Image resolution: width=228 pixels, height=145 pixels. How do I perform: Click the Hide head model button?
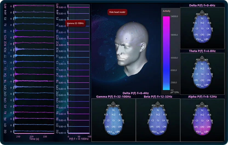tap(117, 12)
